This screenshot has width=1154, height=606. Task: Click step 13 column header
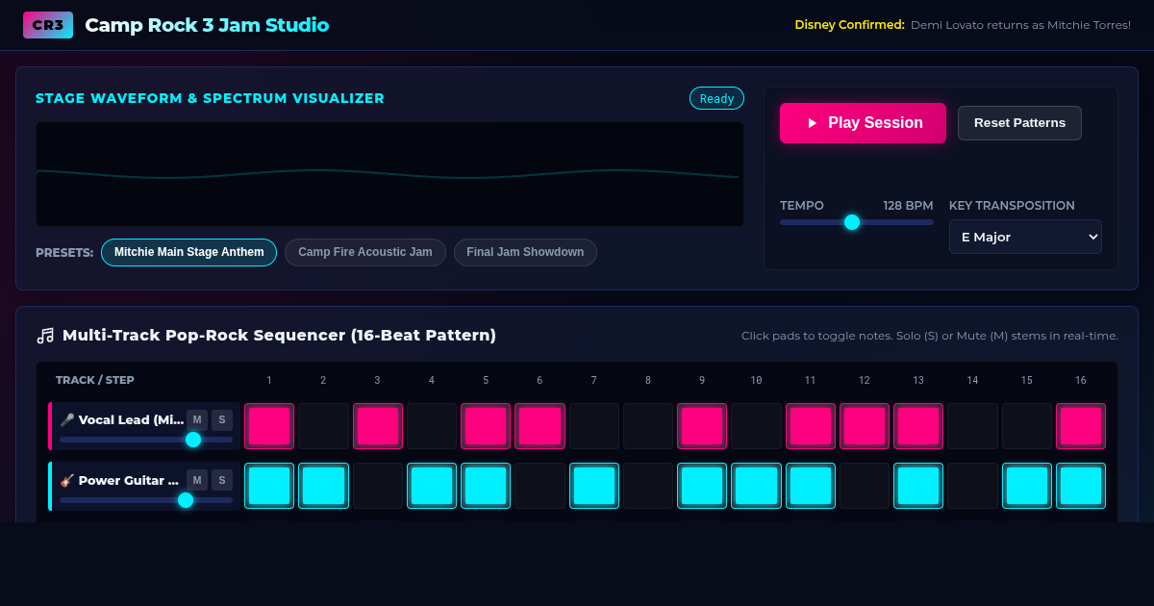(918, 380)
